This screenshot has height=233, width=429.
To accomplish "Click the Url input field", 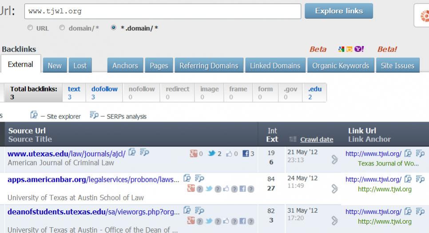I will coord(163,11).
